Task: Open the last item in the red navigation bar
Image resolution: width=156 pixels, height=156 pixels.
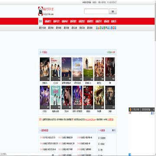Action: coord(114,21)
